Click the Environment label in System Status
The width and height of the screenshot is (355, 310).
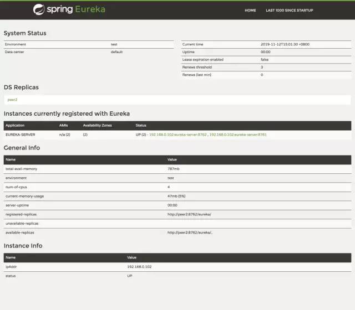[x=16, y=44]
